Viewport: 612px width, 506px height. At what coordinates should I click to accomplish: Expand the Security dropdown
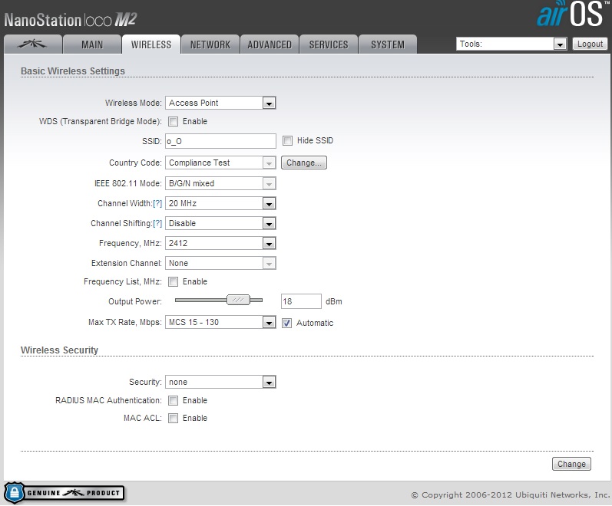pyautogui.click(x=220, y=382)
